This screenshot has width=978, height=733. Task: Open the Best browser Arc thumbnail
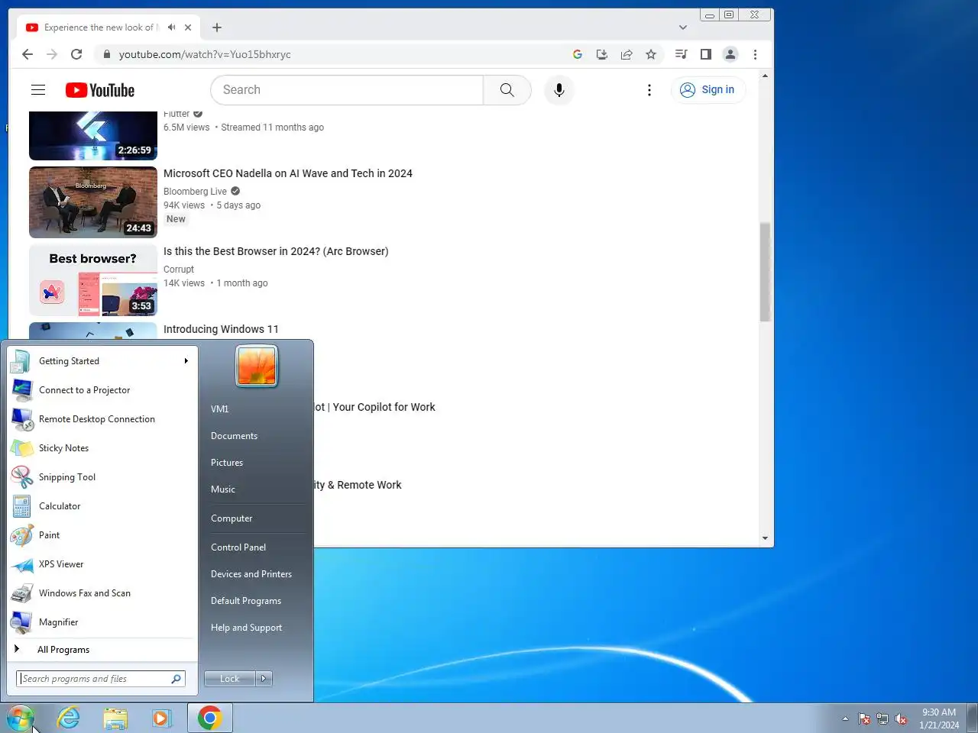click(93, 280)
